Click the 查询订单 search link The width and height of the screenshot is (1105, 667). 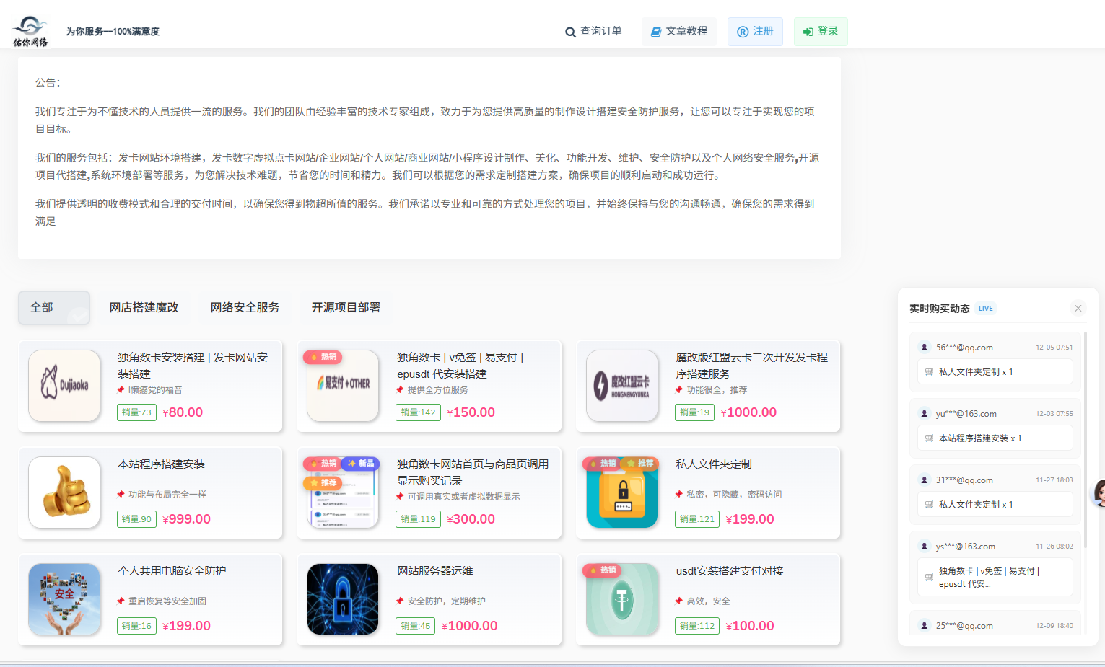pos(593,32)
